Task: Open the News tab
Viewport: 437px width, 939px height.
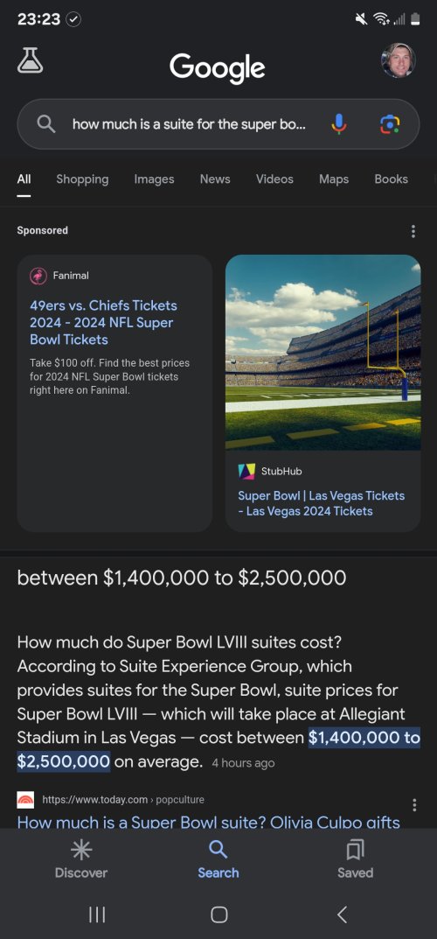Action: pos(215,179)
